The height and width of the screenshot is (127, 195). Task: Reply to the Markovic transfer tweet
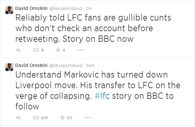[x=19, y=118]
